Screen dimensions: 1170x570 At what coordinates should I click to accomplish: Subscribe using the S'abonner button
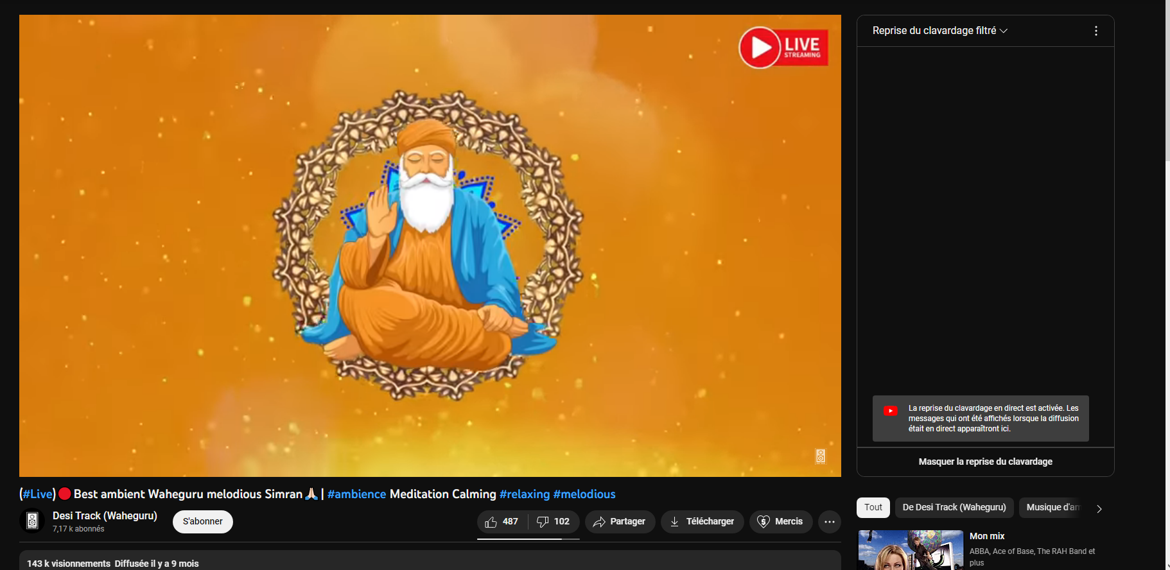pos(203,522)
